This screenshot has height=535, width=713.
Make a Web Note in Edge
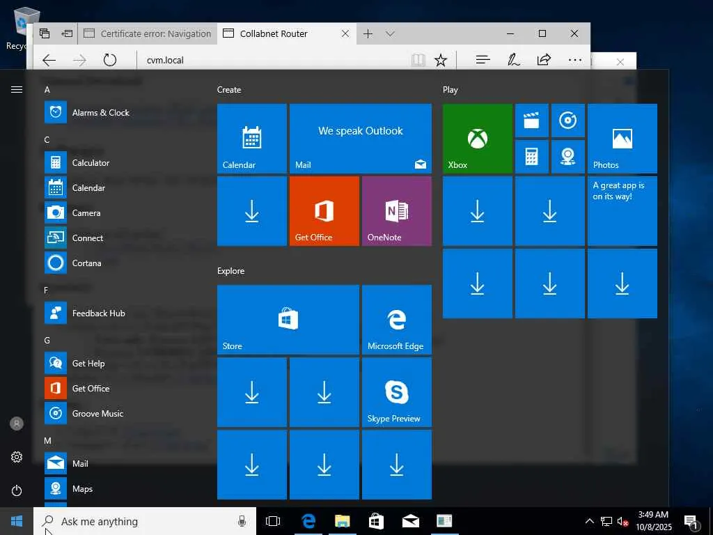point(514,60)
